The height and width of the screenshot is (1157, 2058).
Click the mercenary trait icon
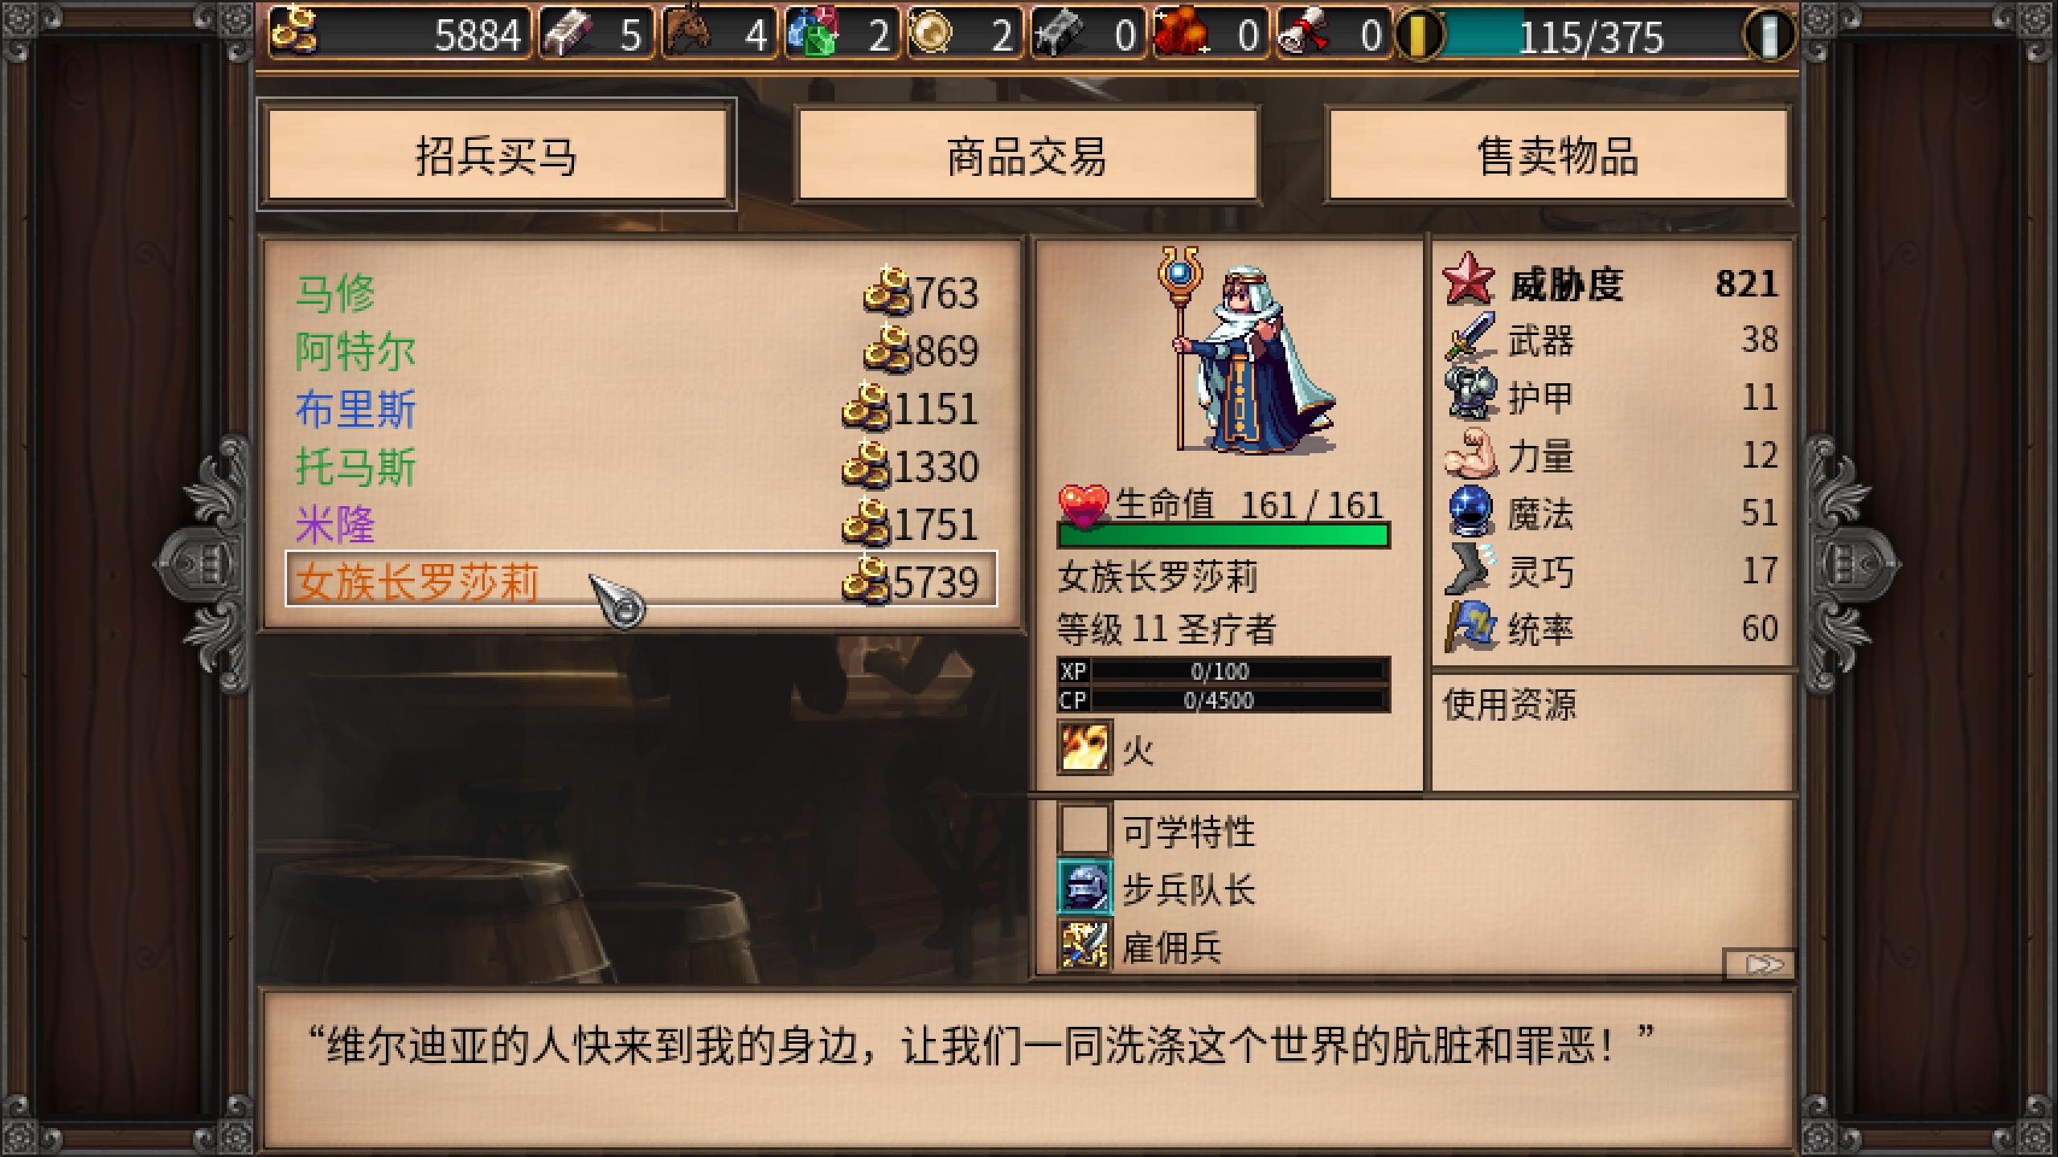[x=1084, y=945]
